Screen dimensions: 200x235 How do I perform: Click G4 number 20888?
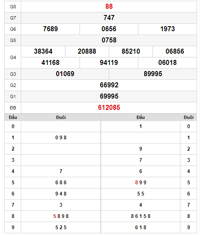pyautogui.click(x=87, y=52)
